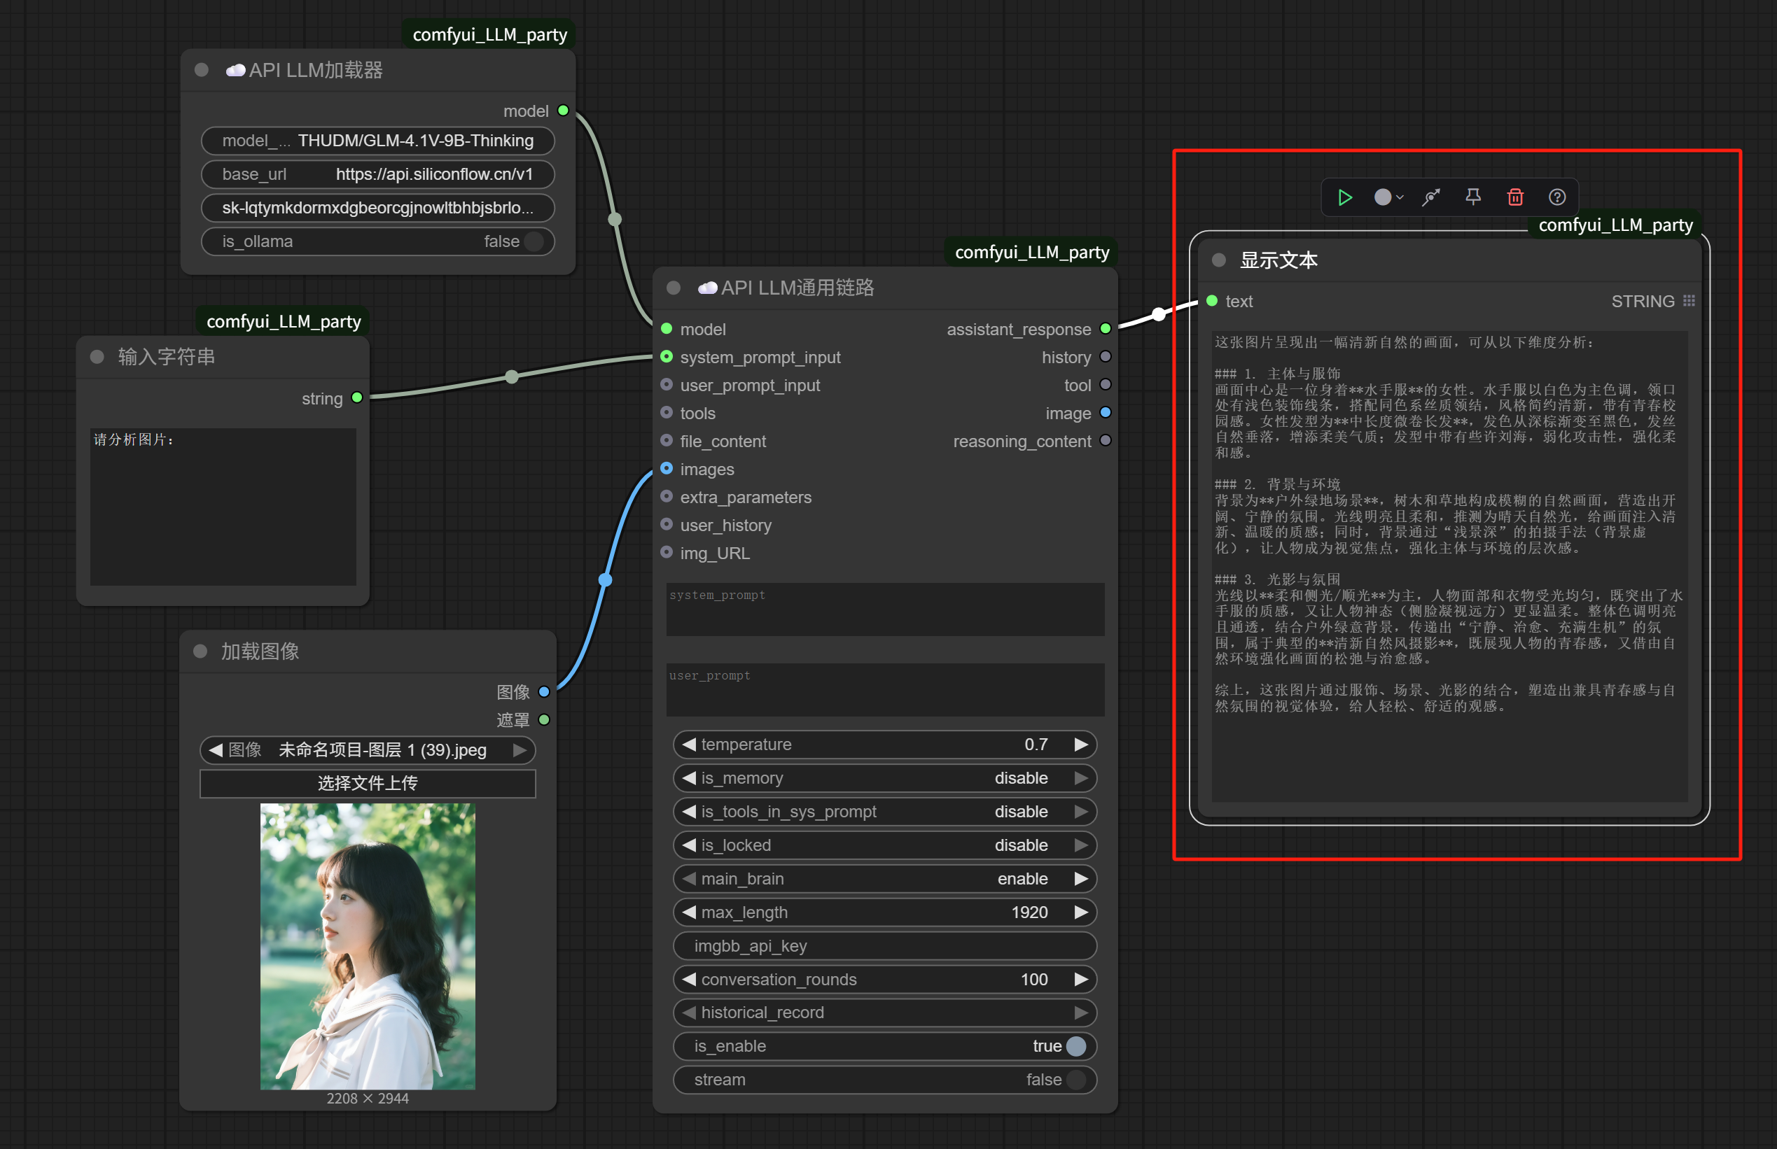The image size is (1777, 1149).
Task: Toggle the is_enable switch
Action: point(1075,1045)
